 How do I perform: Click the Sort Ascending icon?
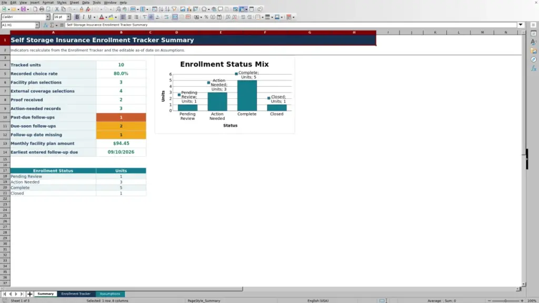tap(161, 9)
